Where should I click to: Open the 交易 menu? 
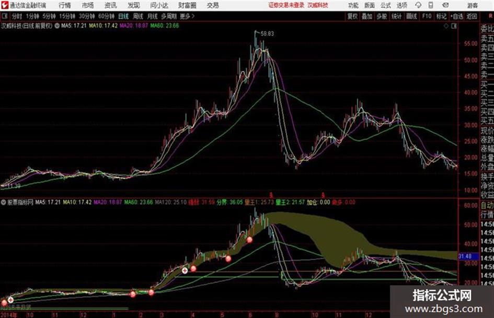(213, 5)
